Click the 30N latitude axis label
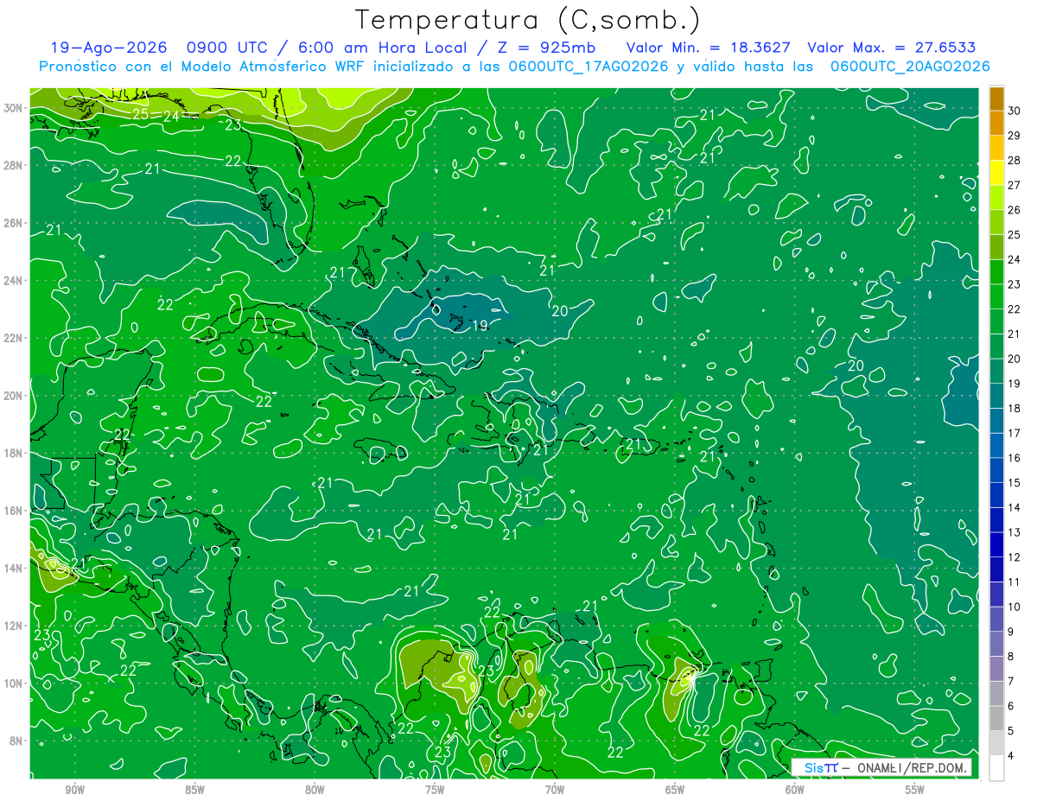The width and height of the screenshot is (1037, 801). coord(14,107)
